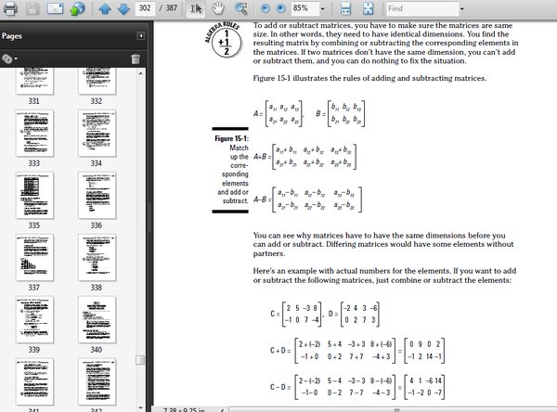Click the Fit Width scrolling icon
Image resolution: width=557 pixels, height=412 pixels.
click(x=345, y=8)
